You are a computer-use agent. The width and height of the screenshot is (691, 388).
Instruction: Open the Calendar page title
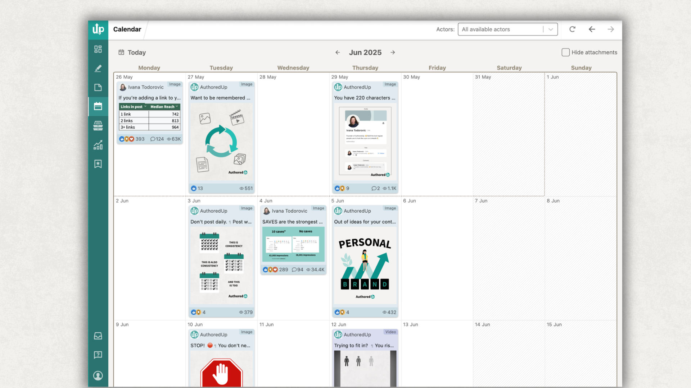[127, 29]
